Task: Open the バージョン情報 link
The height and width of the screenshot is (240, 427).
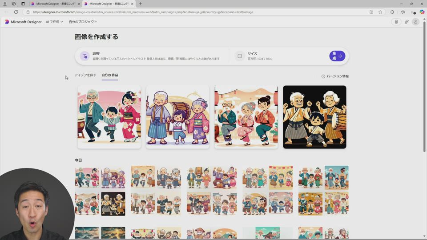Action: (x=335, y=76)
